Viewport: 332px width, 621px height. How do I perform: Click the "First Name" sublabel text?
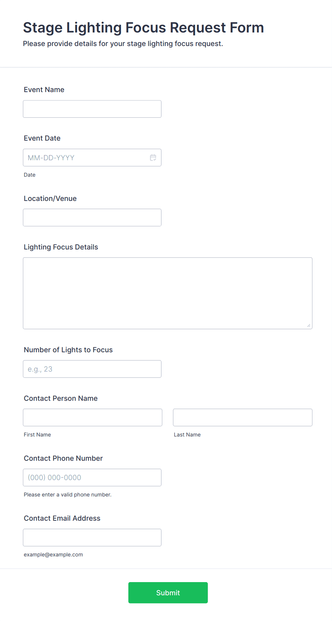(37, 435)
